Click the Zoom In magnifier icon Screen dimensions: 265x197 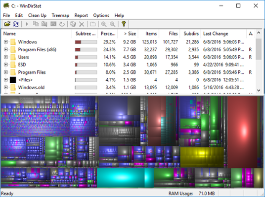[x=104, y=24]
